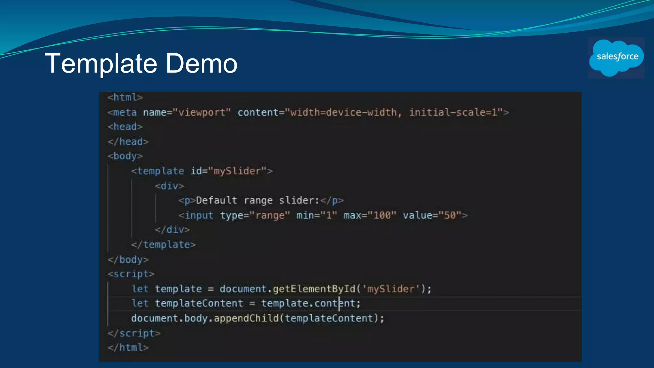Click the opening "<head>" tag

[125, 127]
